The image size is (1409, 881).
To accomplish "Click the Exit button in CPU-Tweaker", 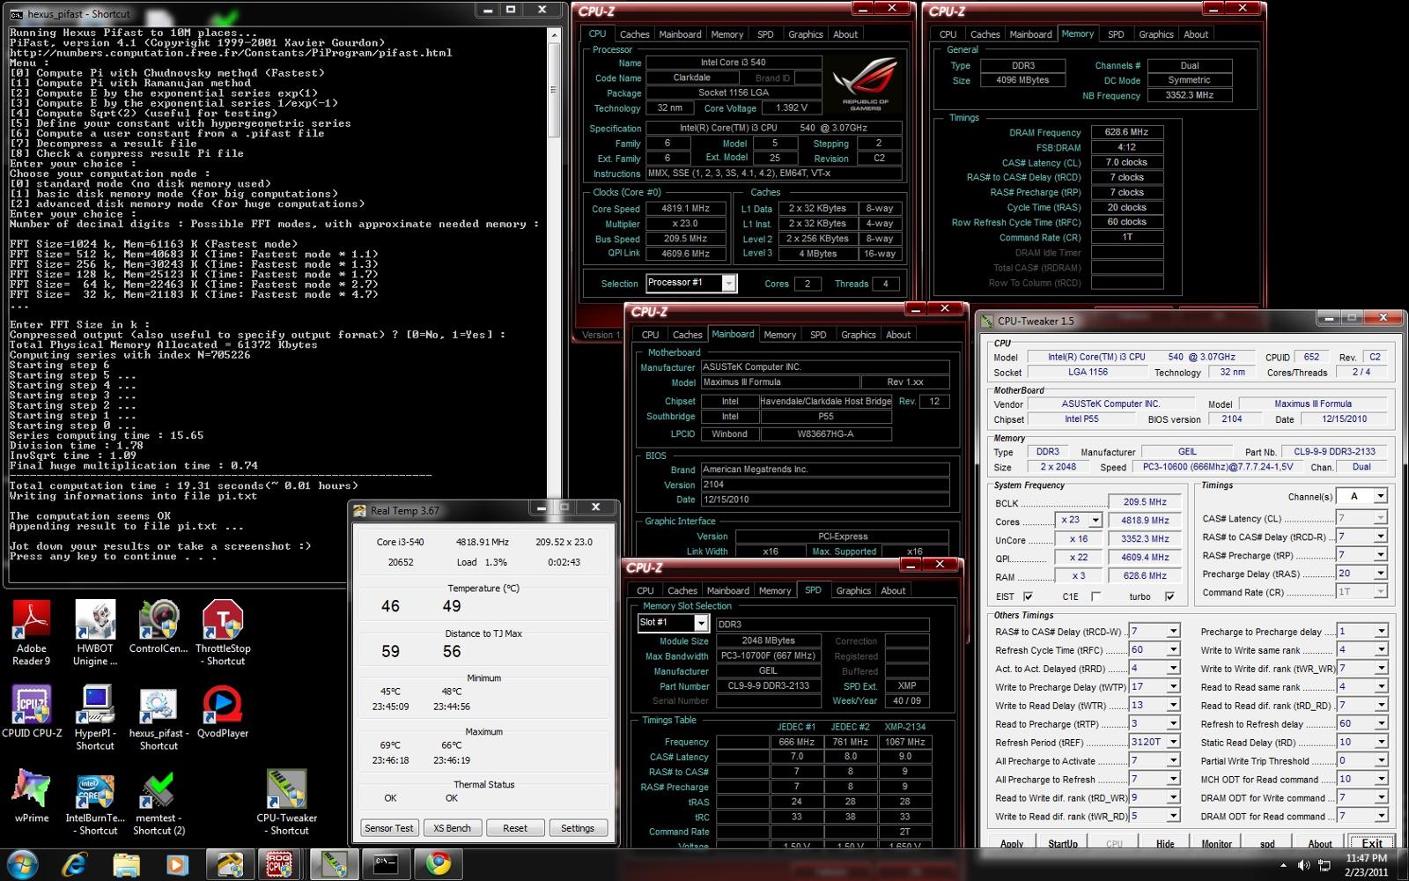I will pos(1372,844).
